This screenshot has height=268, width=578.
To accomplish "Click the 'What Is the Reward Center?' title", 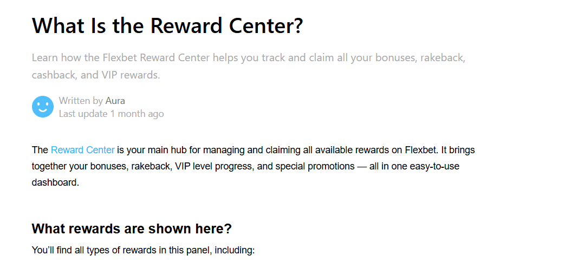I will pos(167,25).
